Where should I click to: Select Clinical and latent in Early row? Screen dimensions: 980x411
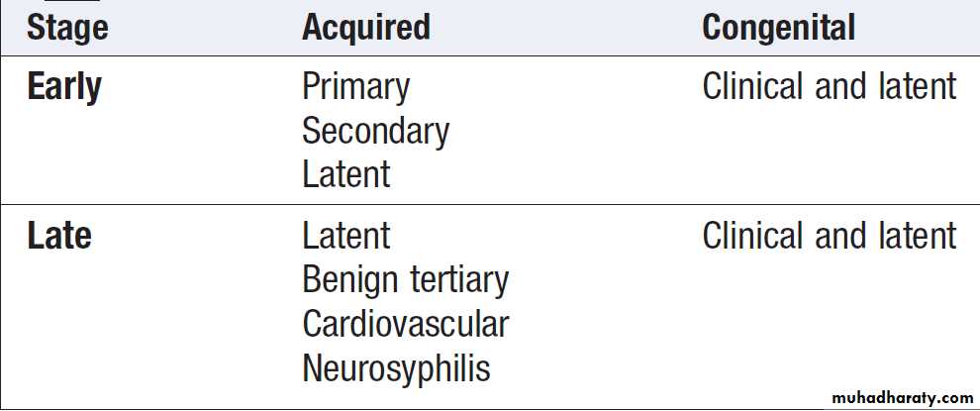pos(829,87)
